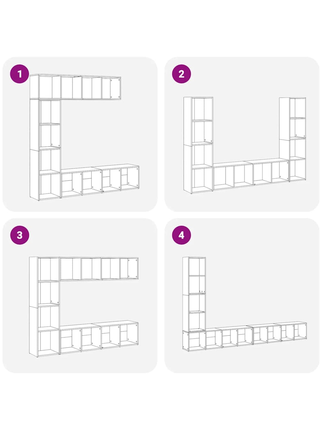This screenshot has width=322, height=430.
Task: Click layout 2's right tall tower
Action: pyautogui.click(x=293, y=139)
